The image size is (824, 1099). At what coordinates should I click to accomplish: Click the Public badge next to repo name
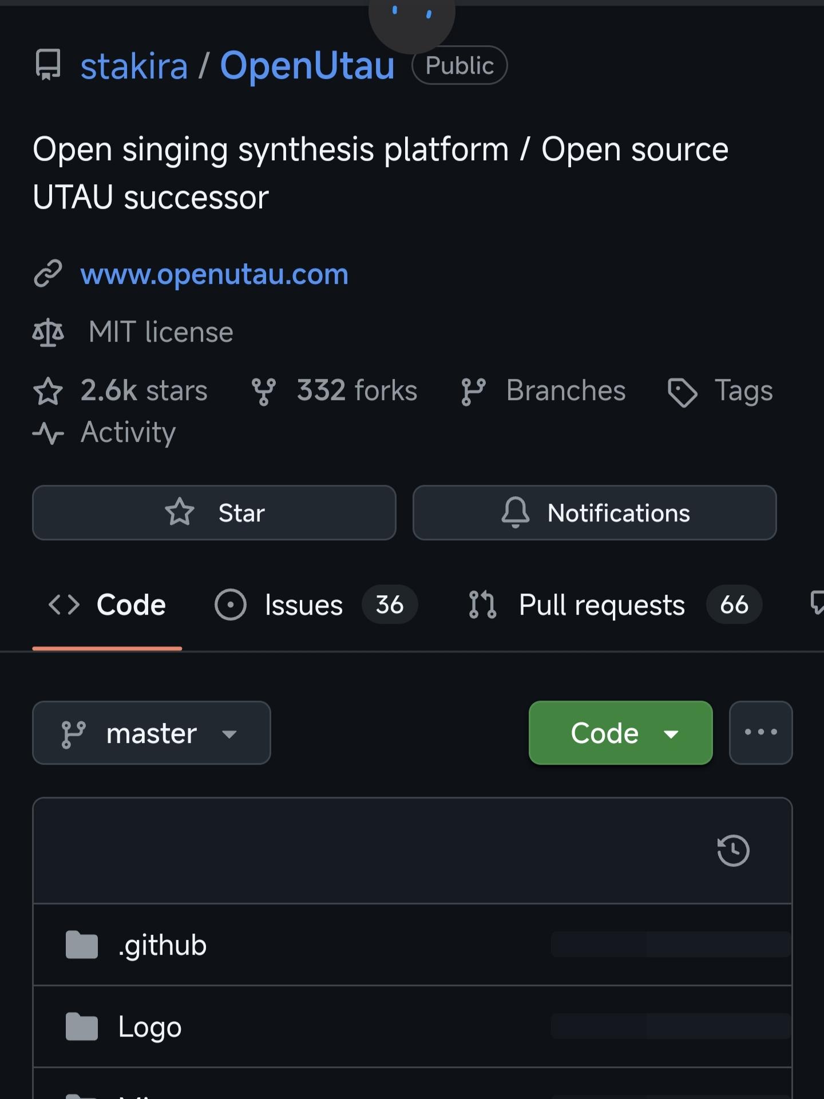pos(458,65)
